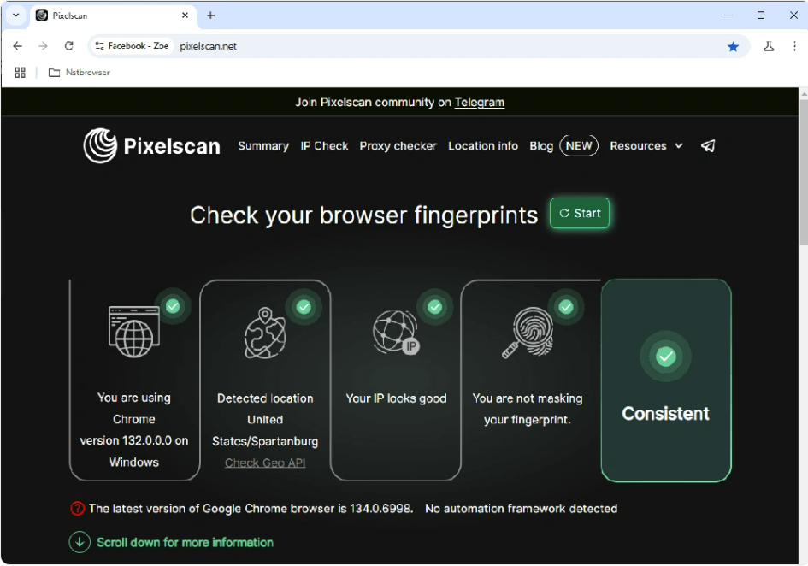
Task: Bookmark page with the blue star icon
Action: pyautogui.click(x=733, y=46)
